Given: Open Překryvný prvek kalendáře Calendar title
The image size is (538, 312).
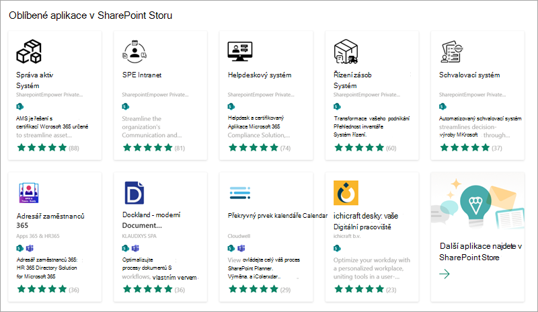Looking at the screenshot, I should (278, 216).
